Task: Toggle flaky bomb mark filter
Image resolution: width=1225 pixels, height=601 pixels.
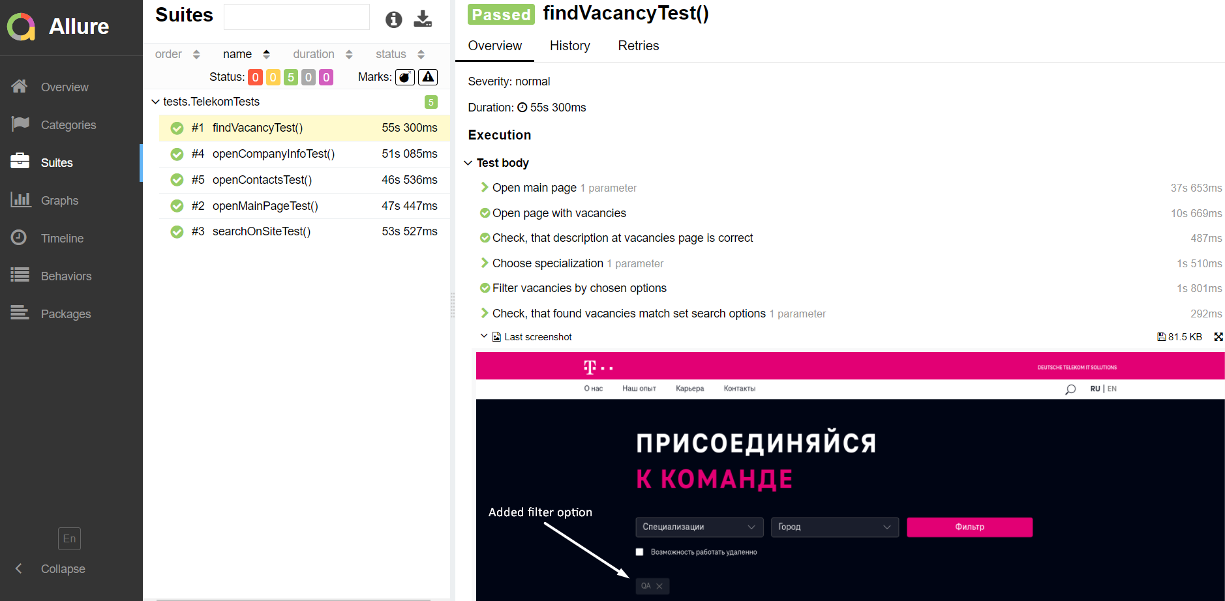Action: [405, 77]
